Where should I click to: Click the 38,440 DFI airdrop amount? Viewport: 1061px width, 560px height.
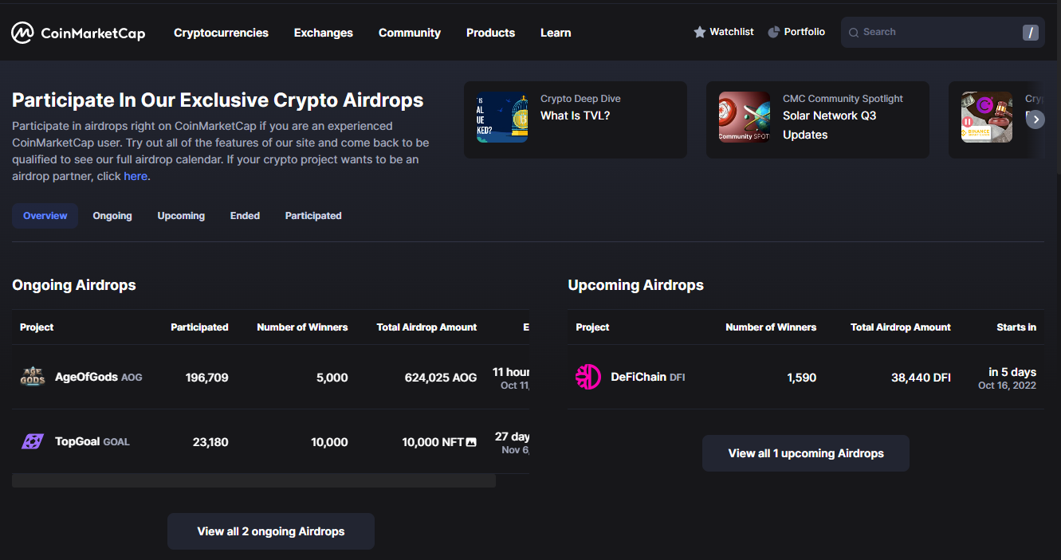pyautogui.click(x=921, y=378)
